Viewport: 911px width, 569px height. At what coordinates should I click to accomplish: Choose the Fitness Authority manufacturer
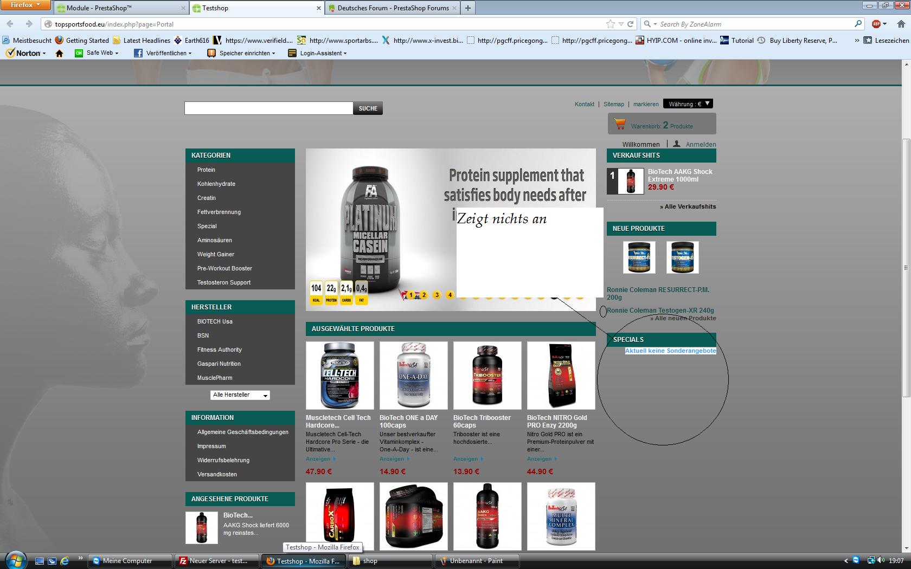click(x=220, y=350)
